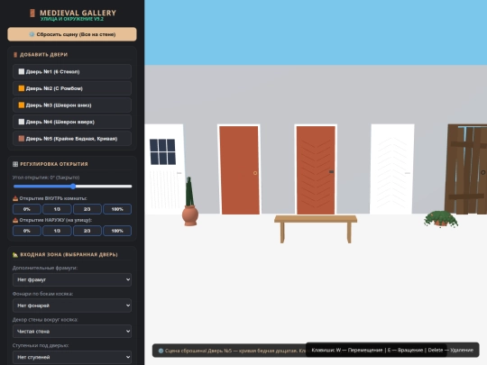Add Дверь №5 (Крайне Бедная, Кривая)
Image resolution: width=487 pixels, height=365 pixels.
(72, 139)
